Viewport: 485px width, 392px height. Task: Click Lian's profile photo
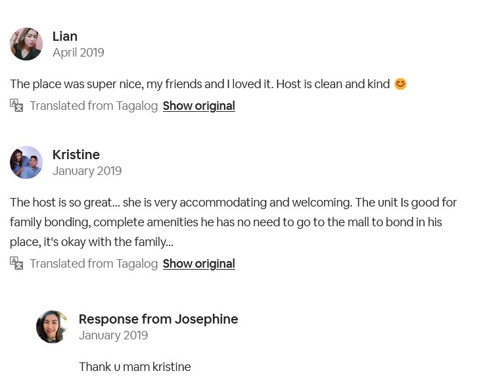pos(26,44)
